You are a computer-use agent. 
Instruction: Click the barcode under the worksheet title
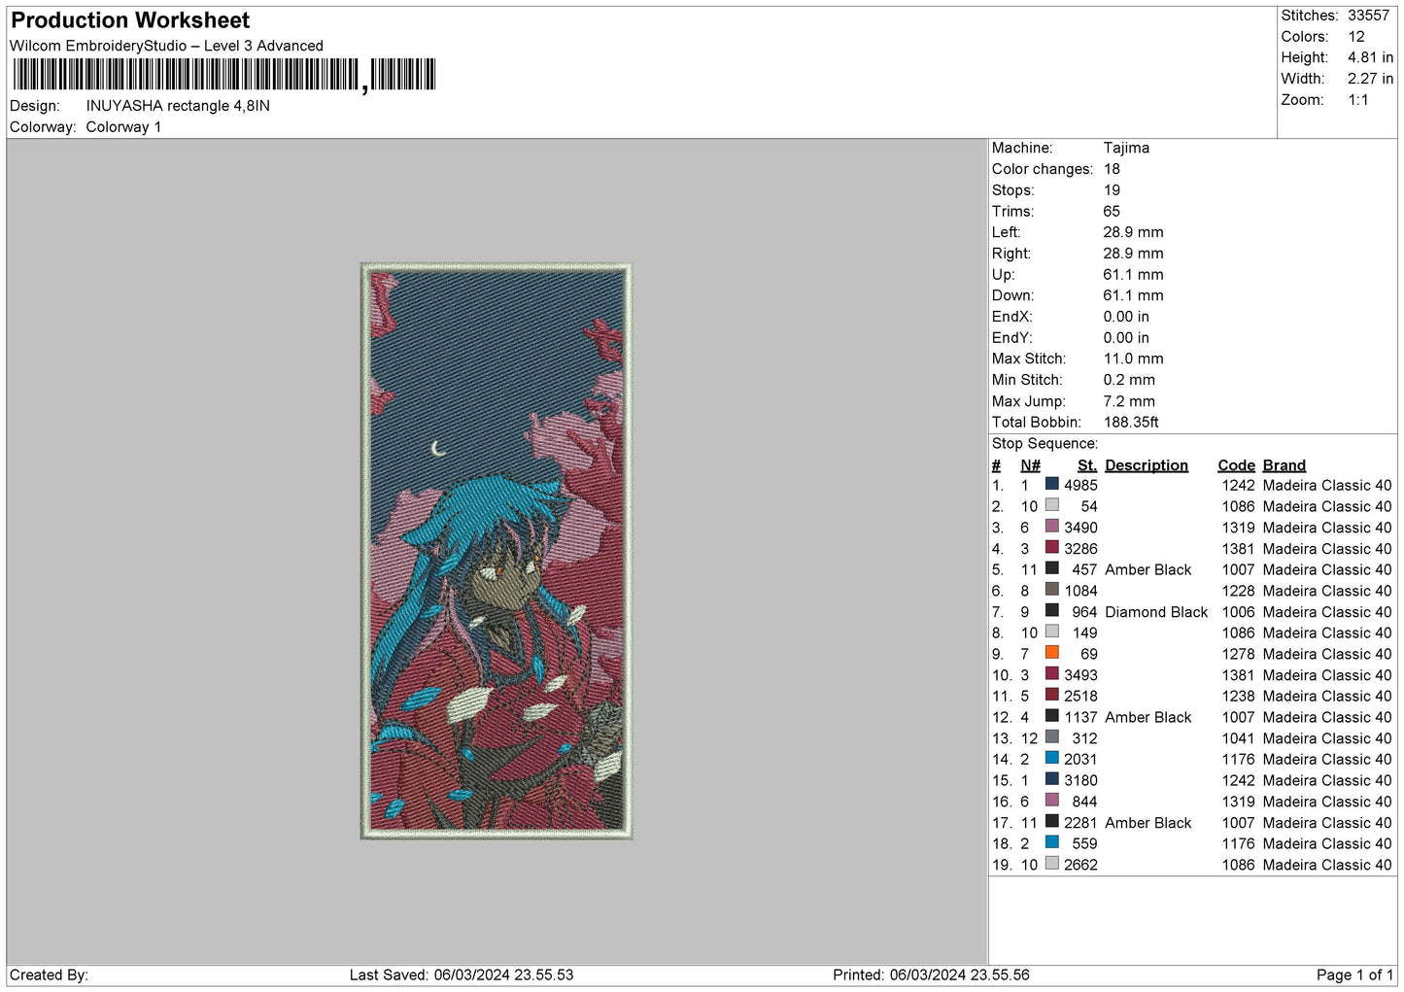223,75
